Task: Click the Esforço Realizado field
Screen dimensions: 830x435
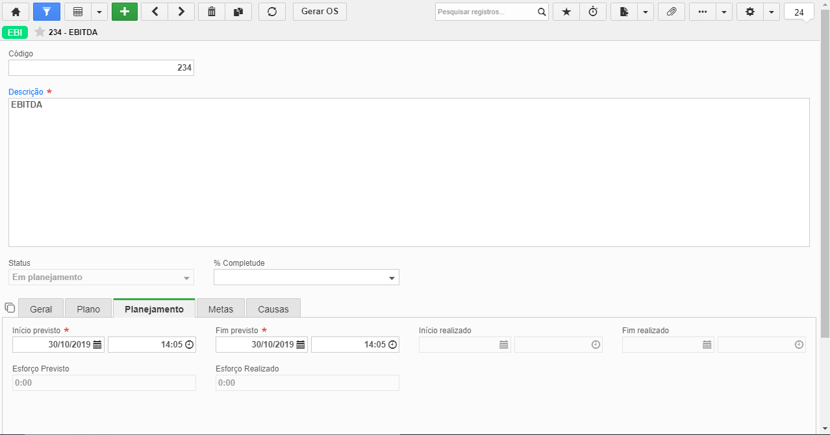Action: click(307, 382)
